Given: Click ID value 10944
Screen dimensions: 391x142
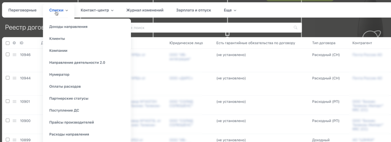Looking at the screenshot, I should click(25, 78).
